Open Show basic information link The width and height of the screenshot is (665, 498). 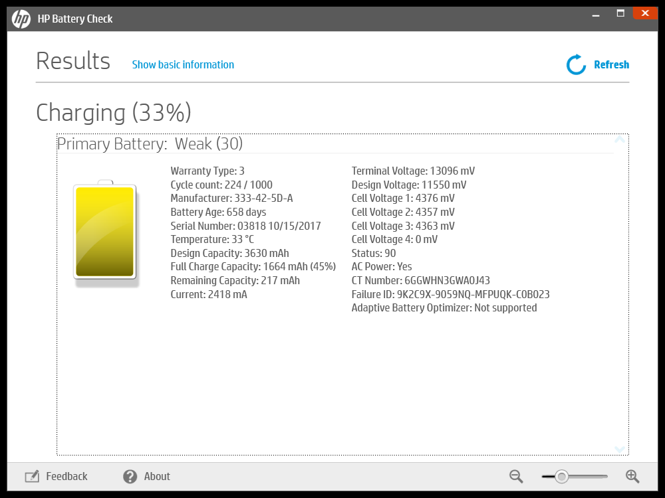coord(183,65)
